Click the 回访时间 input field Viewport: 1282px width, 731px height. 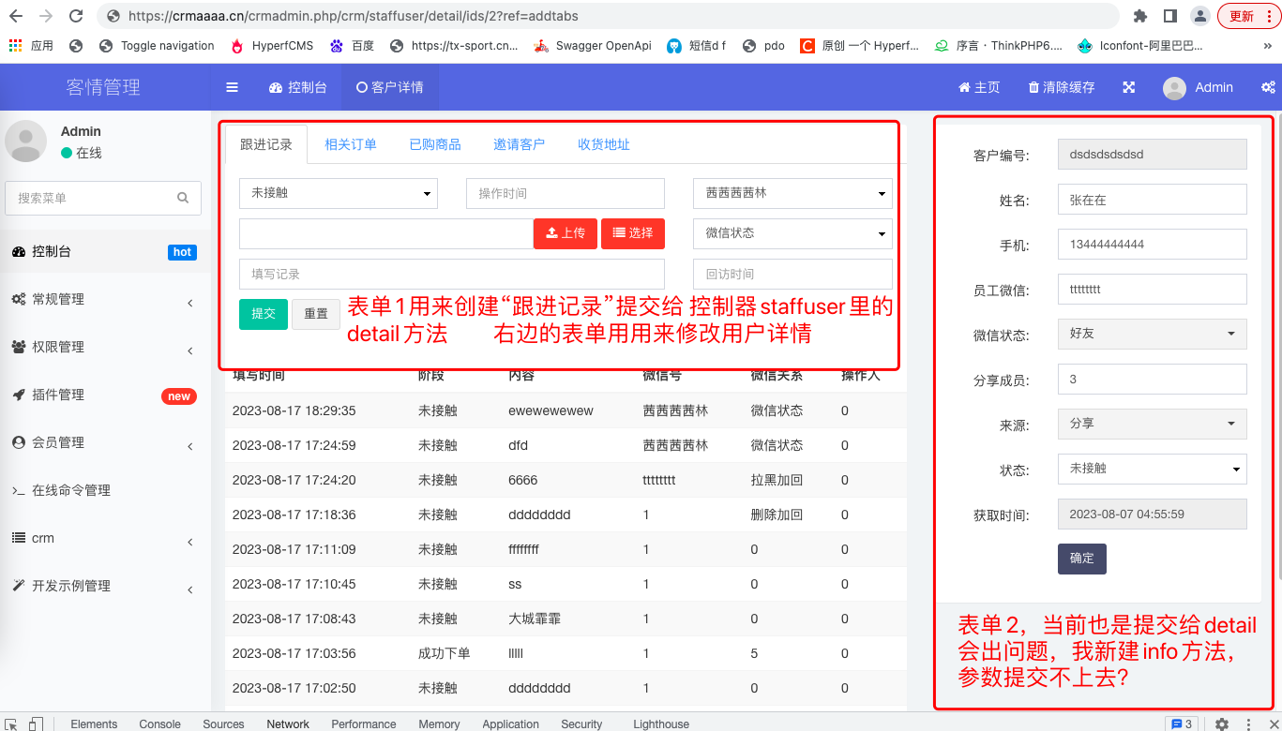coord(792,274)
